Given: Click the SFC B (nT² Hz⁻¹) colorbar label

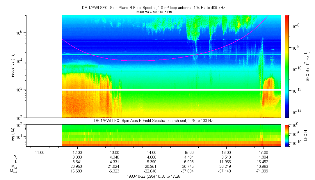Looking at the screenshot, I should (308, 66).
